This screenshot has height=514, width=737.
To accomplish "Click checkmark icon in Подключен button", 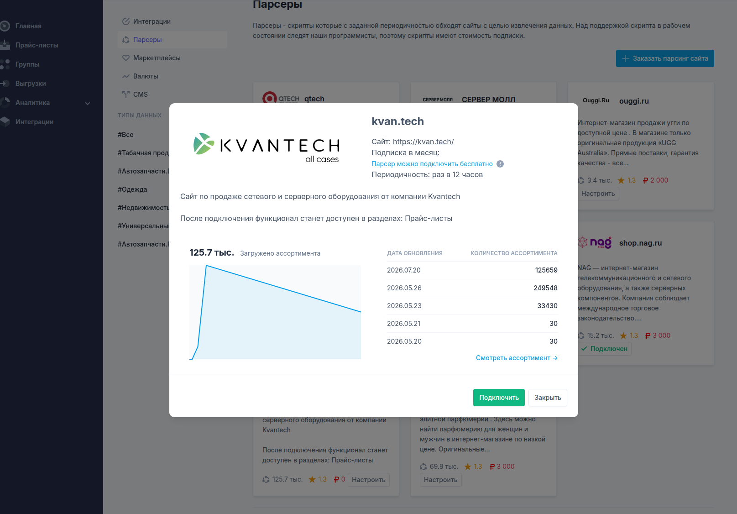I will coord(584,349).
